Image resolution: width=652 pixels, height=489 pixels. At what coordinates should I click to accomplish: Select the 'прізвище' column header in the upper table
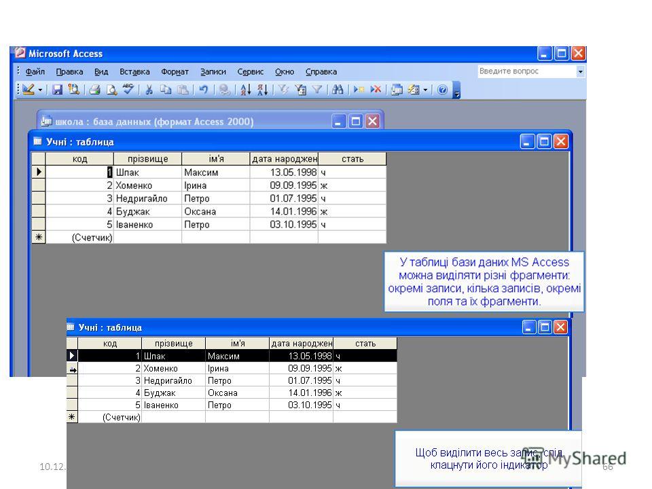[x=147, y=159]
